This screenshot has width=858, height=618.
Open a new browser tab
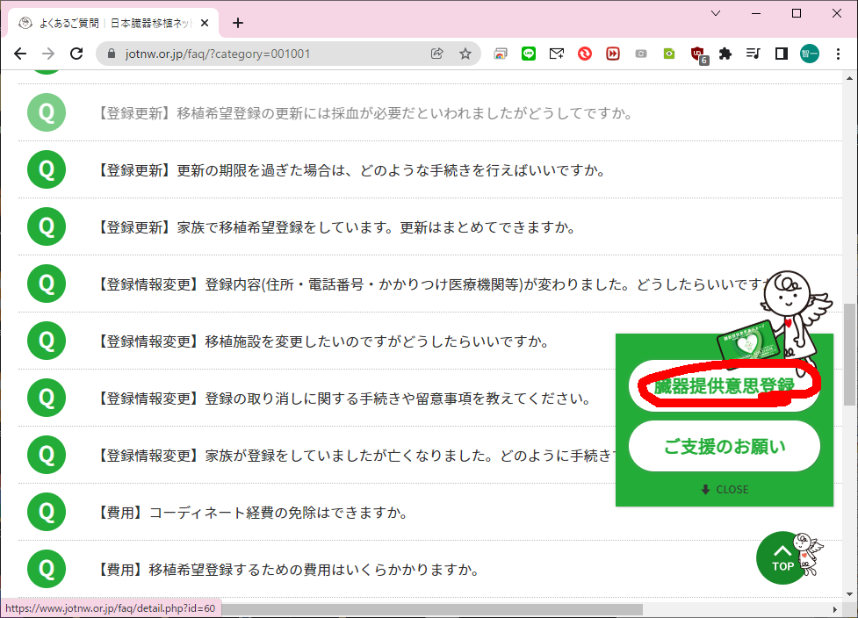(237, 23)
